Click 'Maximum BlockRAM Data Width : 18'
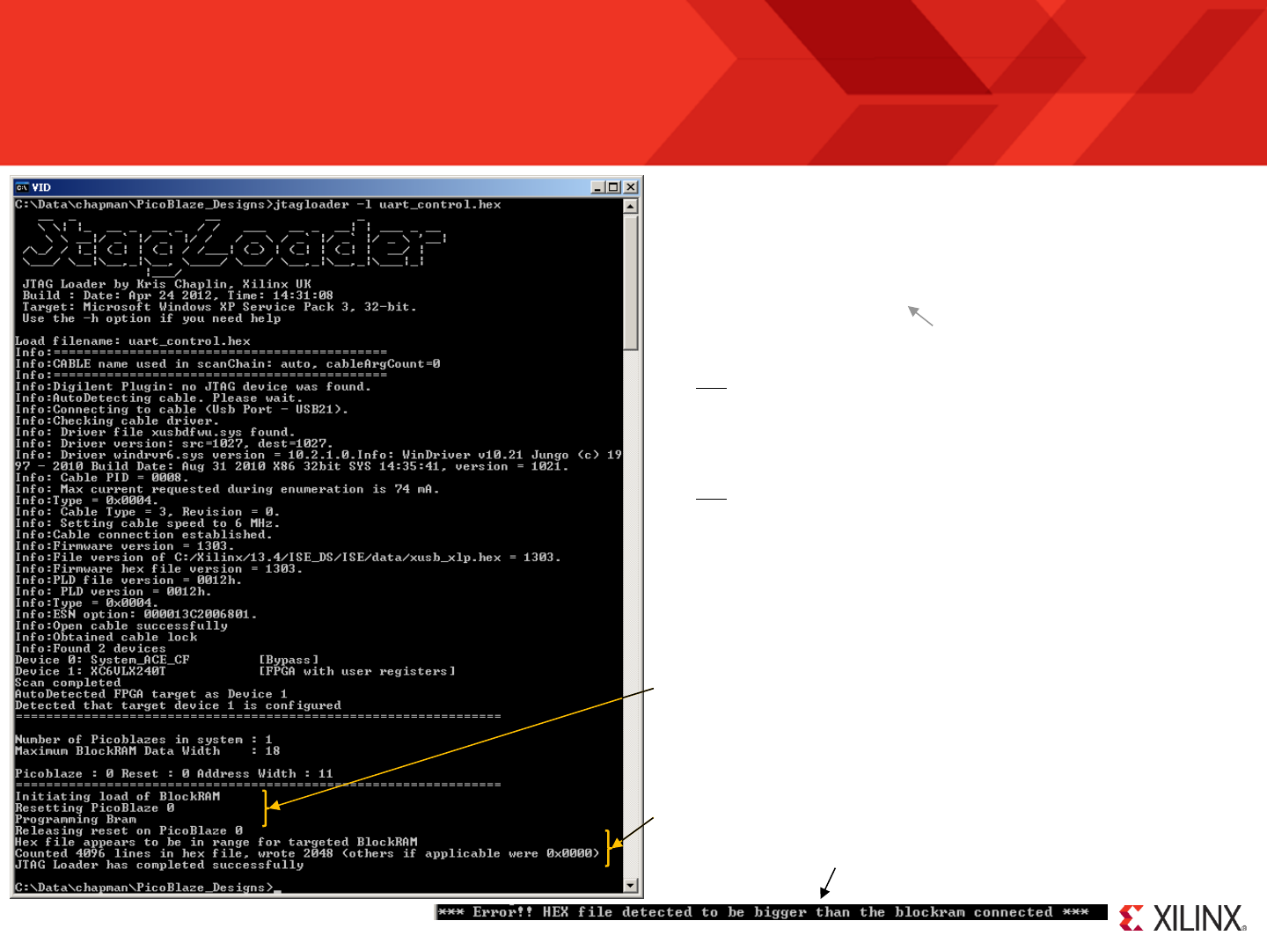 [x=148, y=751]
